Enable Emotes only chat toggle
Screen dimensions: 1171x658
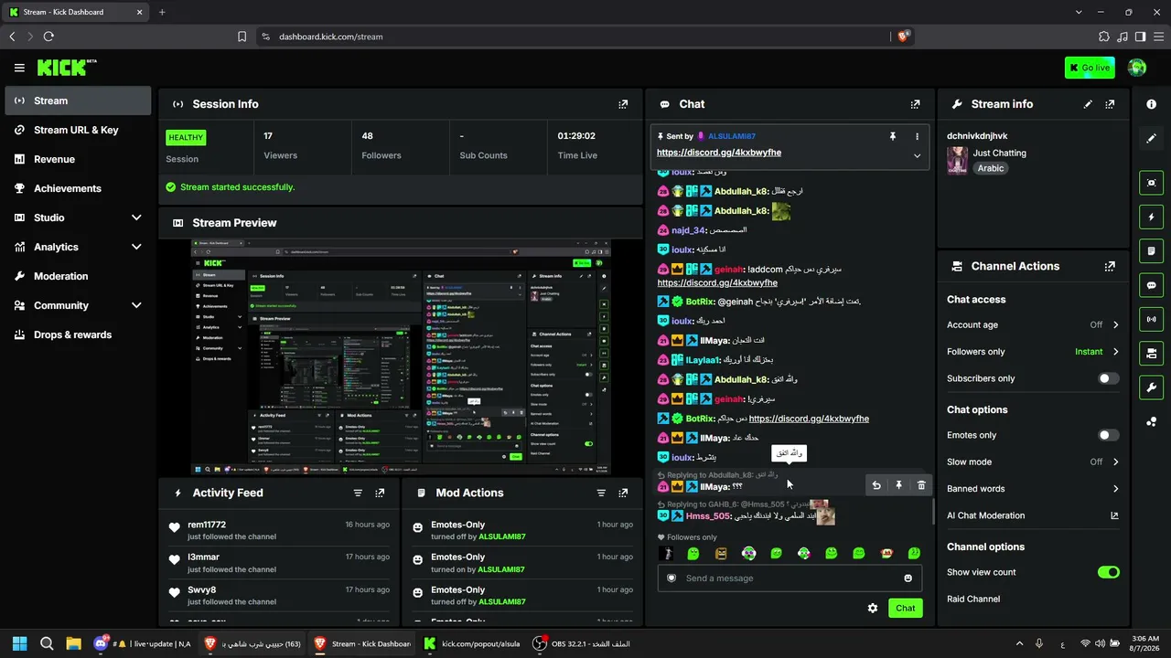[1108, 435]
